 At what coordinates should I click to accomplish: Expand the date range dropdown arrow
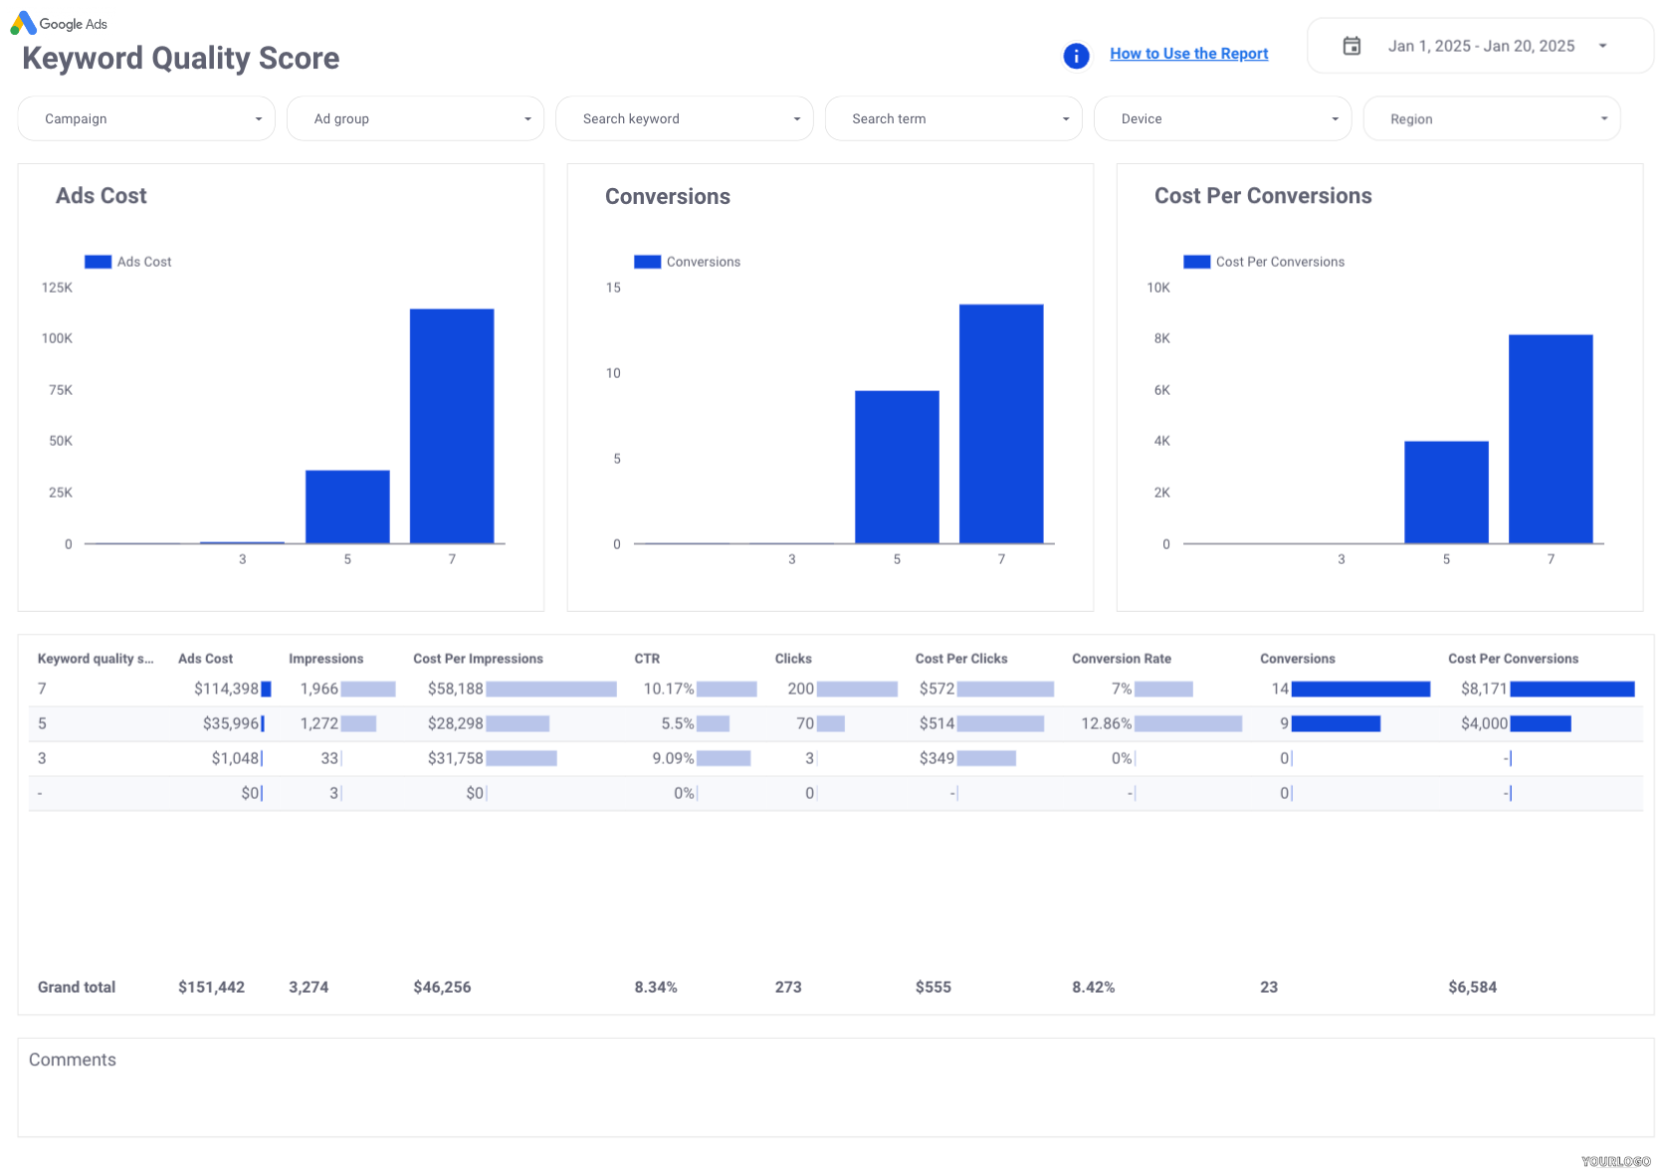1602,46
